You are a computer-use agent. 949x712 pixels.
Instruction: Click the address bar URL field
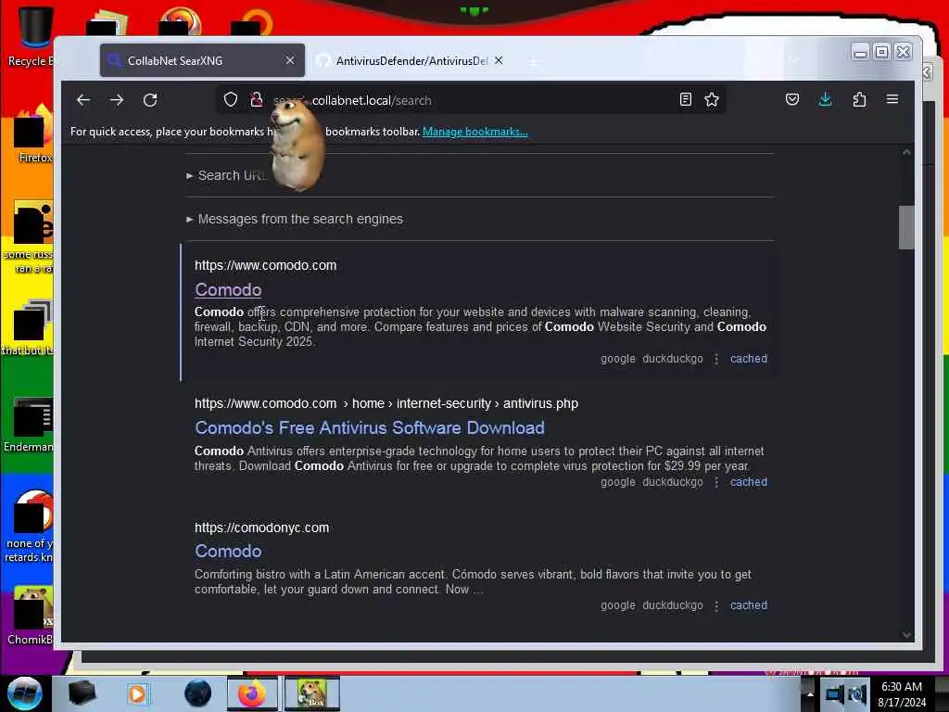click(x=472, y=100)
